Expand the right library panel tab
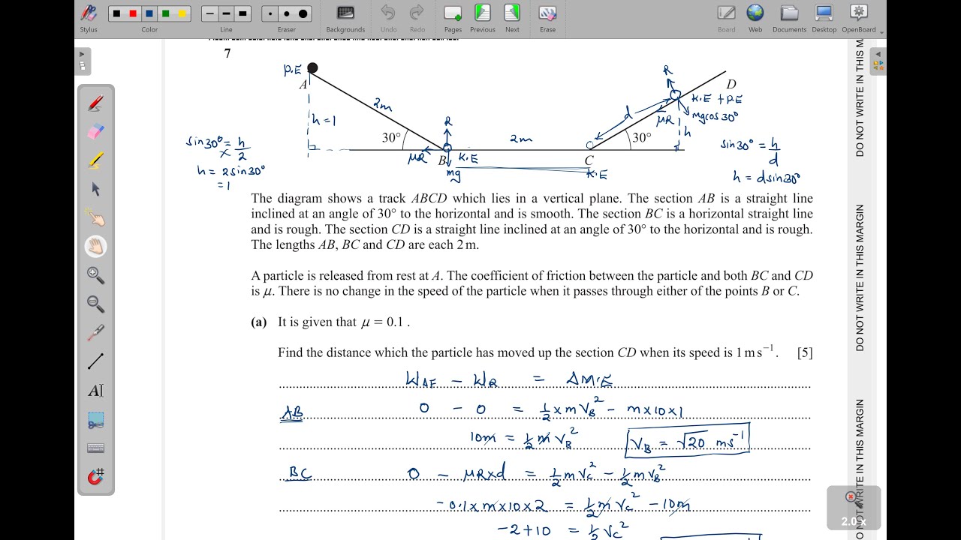The width and height of the screenshot is (961, 540). [878, 61]
